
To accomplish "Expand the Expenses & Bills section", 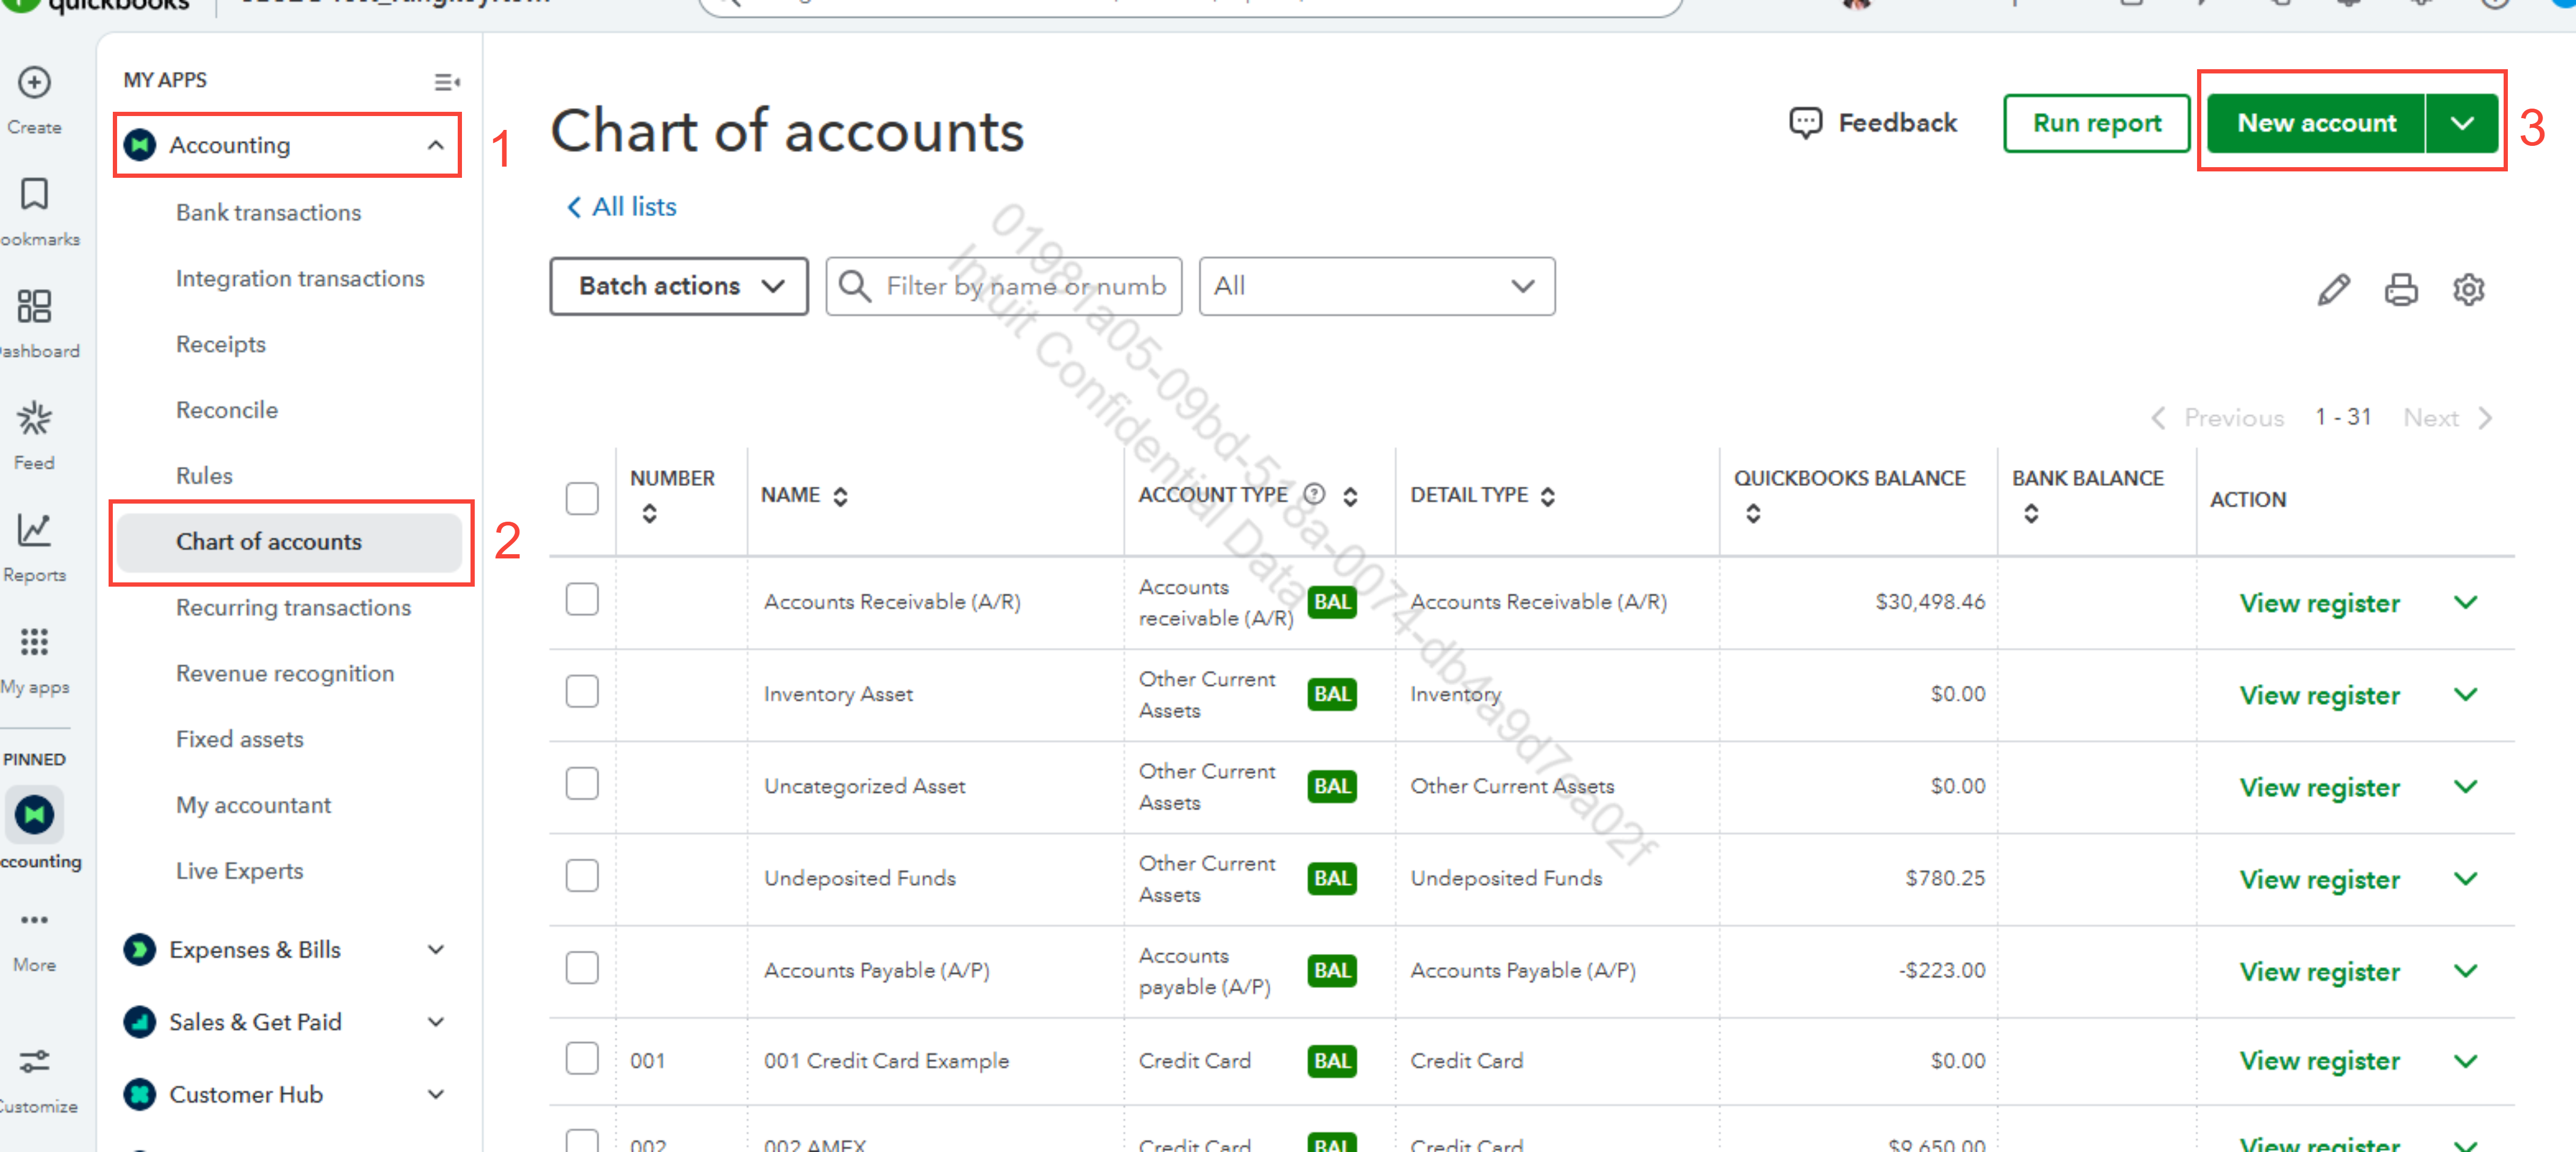I will click(x=436, y=949).
